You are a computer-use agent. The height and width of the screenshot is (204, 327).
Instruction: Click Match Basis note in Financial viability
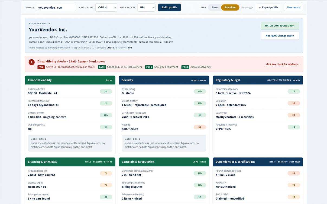pos(70,143)
